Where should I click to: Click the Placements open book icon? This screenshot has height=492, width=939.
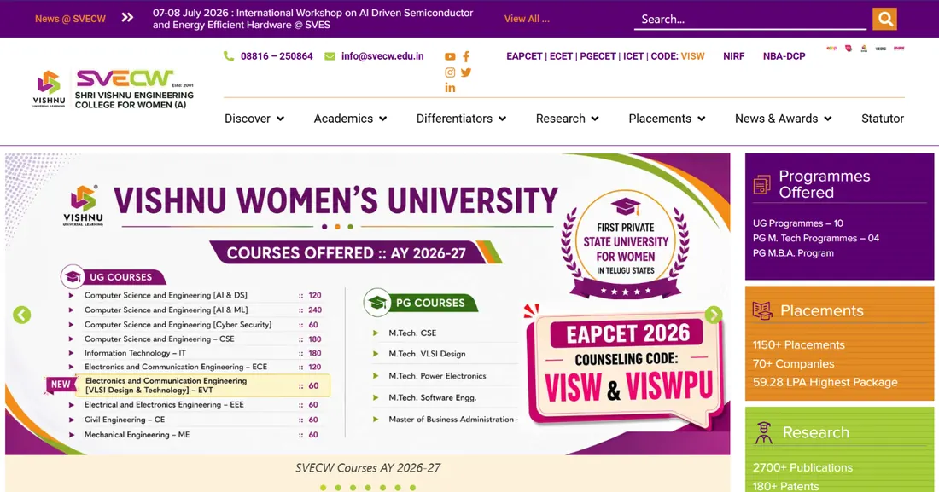pos(762,310)
